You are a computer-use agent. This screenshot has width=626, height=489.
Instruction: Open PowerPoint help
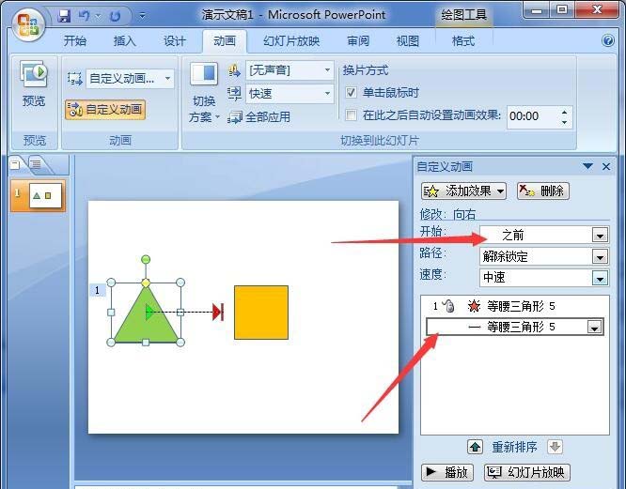click(607, 40)
